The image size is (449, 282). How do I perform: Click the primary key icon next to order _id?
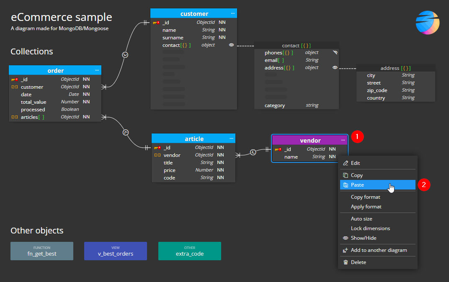point(15,79)
